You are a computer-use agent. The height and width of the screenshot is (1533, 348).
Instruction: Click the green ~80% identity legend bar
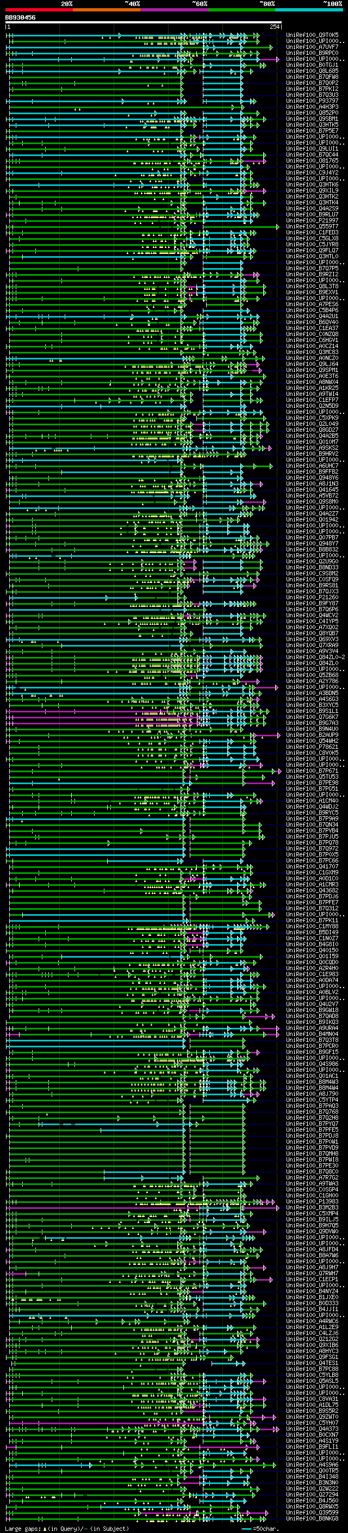pyautogui.click(x=241, y=10)
